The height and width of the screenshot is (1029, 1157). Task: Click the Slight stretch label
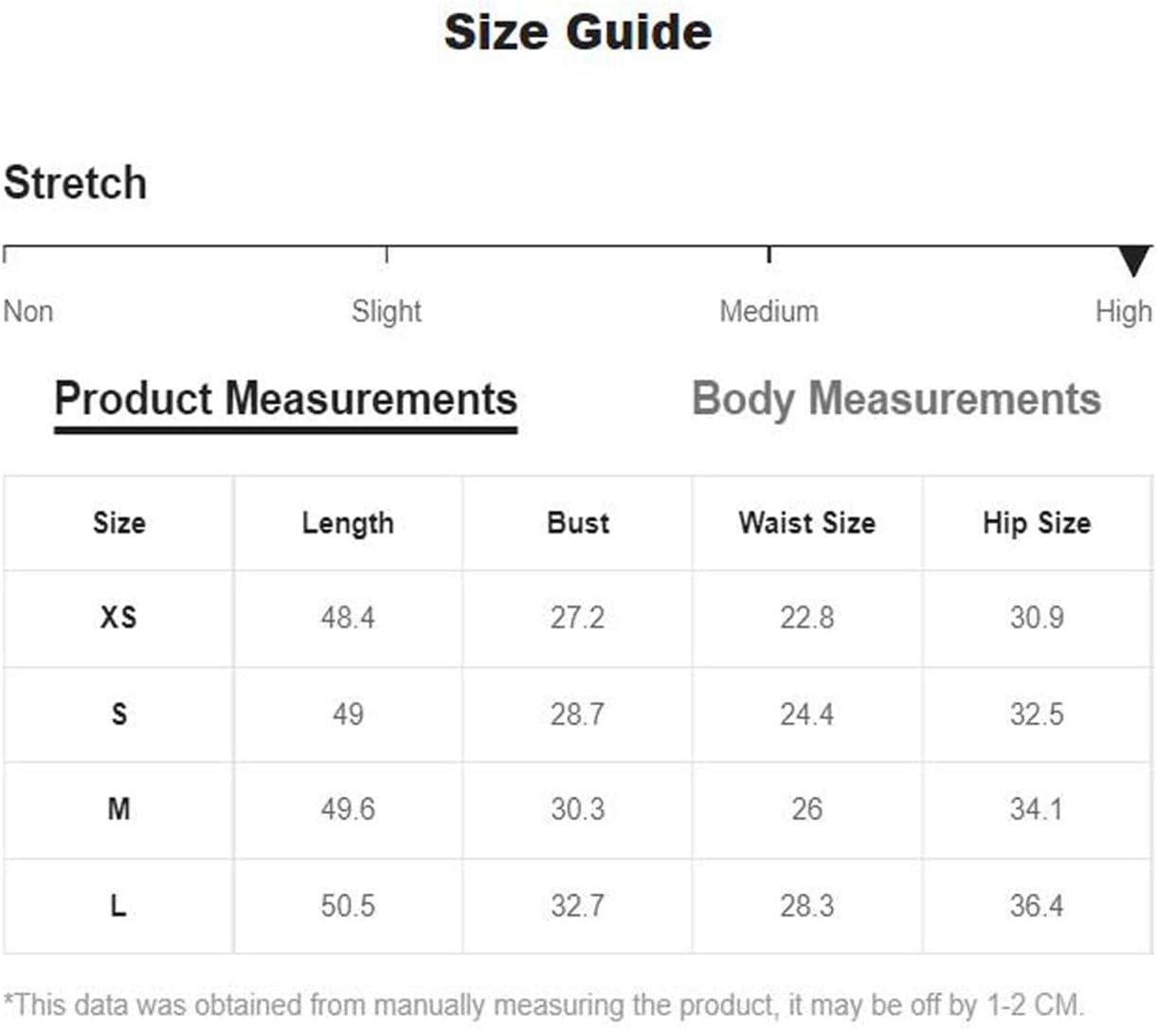[x=386, y=311]
